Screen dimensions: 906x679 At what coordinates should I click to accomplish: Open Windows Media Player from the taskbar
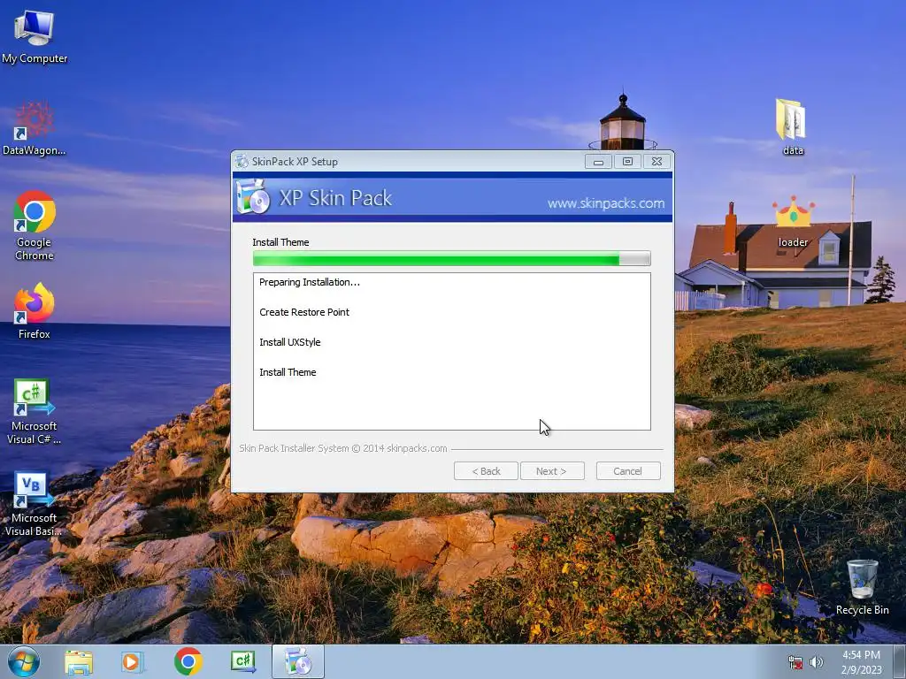click(132, 661)
